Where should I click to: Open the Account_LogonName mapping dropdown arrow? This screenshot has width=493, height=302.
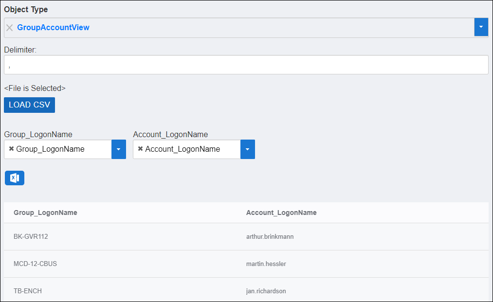pyautogui.click(x=247, y=149)
